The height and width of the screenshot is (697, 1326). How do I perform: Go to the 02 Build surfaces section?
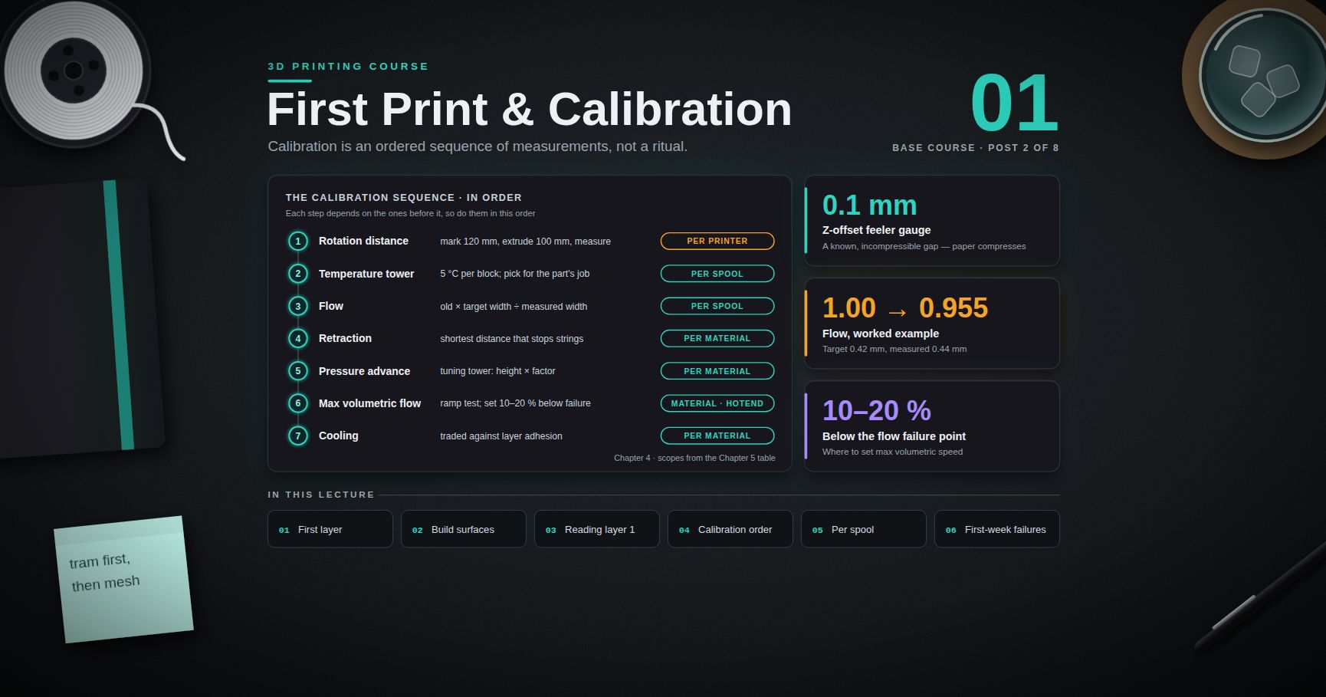coord(464,529)
